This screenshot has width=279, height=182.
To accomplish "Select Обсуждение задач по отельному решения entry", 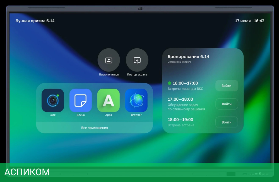I will pyautogui.click(x=186, y=107).
